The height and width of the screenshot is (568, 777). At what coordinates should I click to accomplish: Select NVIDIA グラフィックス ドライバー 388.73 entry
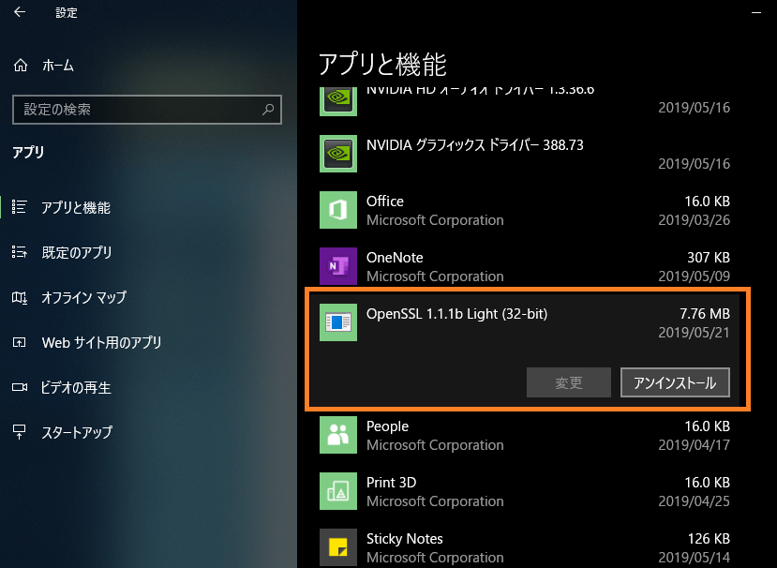(x=474, y=145)
